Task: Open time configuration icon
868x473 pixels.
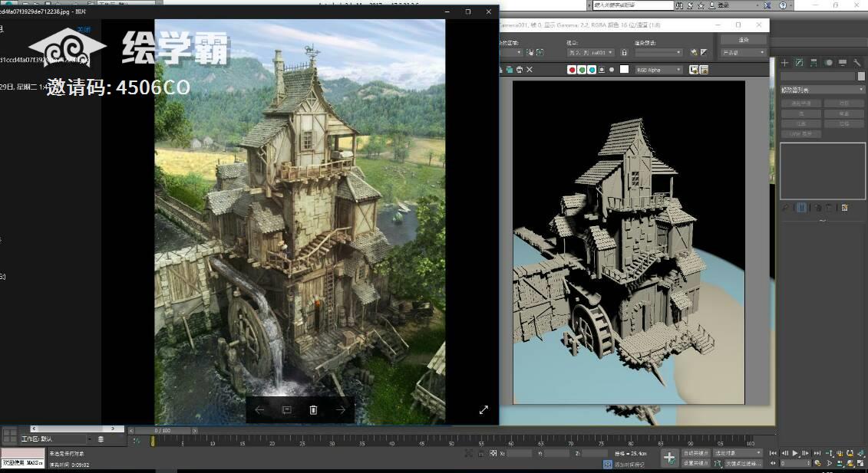Action: click(817, 463)
